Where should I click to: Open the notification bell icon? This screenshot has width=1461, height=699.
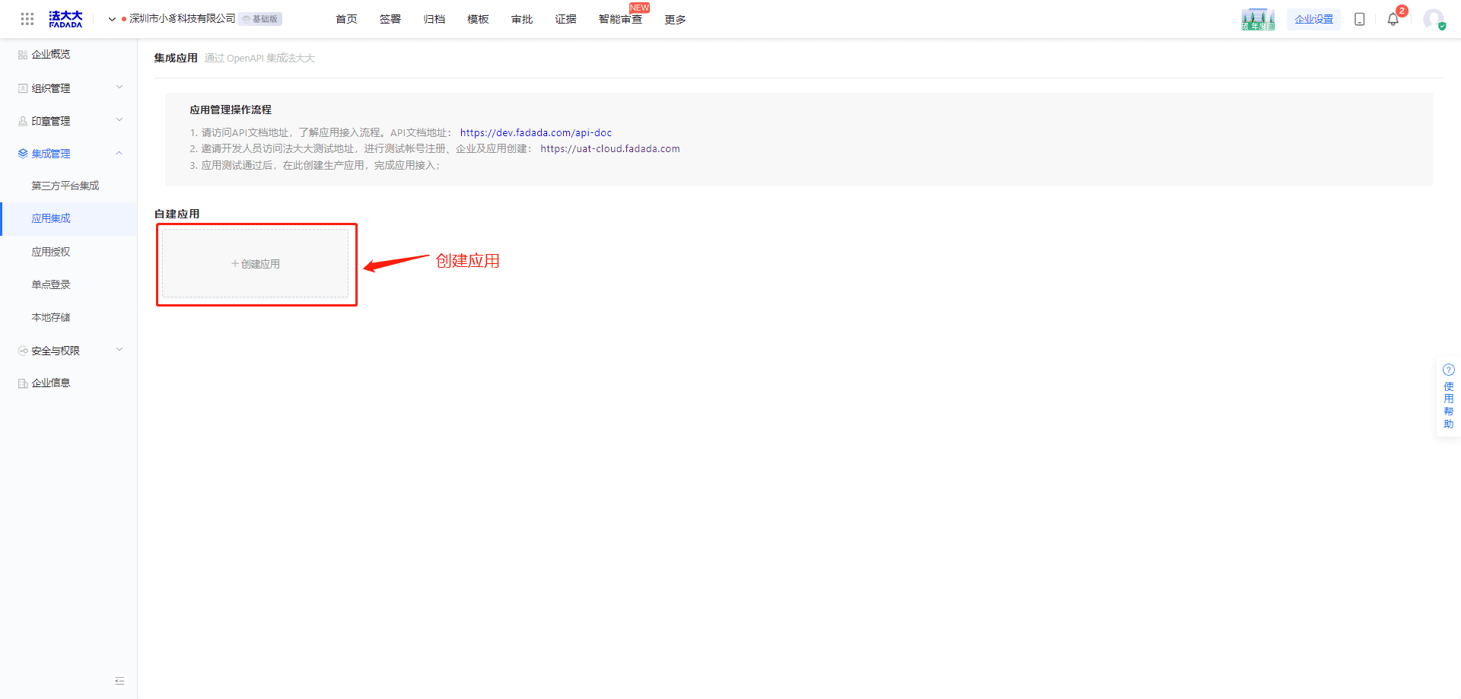click(1393, 19)
